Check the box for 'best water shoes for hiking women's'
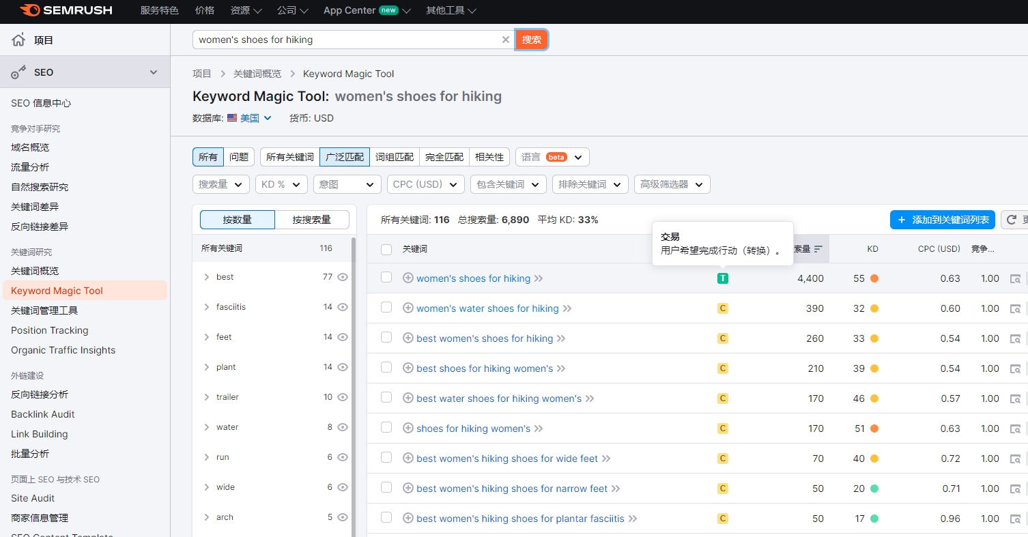 click(x=386, y=397)
